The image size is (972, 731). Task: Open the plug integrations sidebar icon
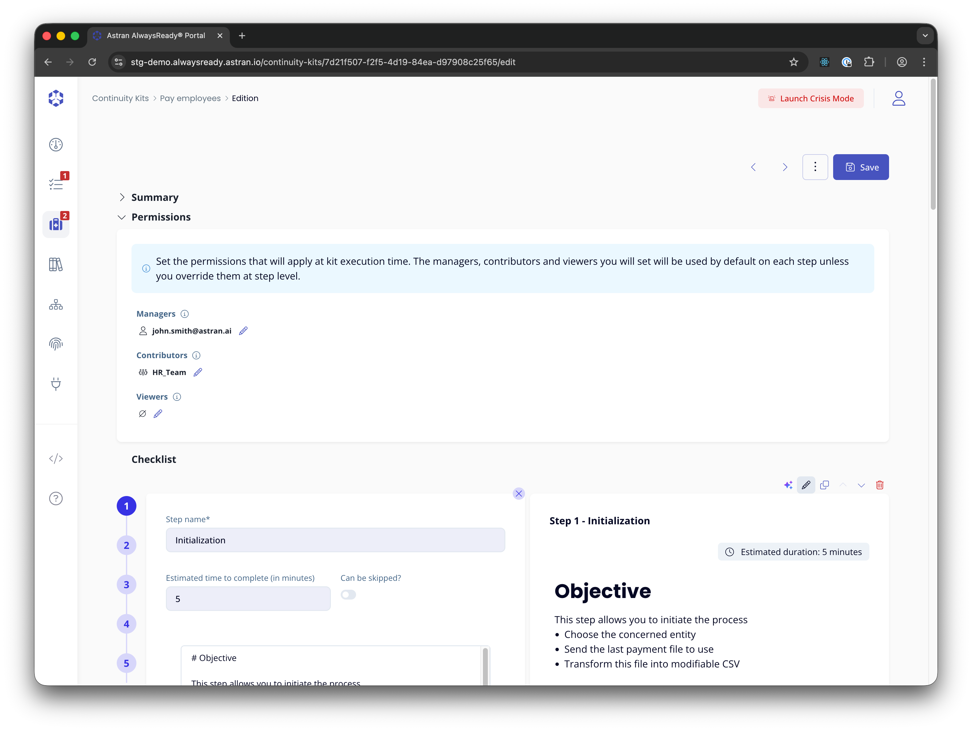(x=56, y=384)
